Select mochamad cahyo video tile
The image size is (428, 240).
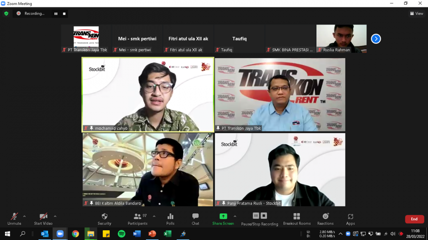[x=148, y=95]
